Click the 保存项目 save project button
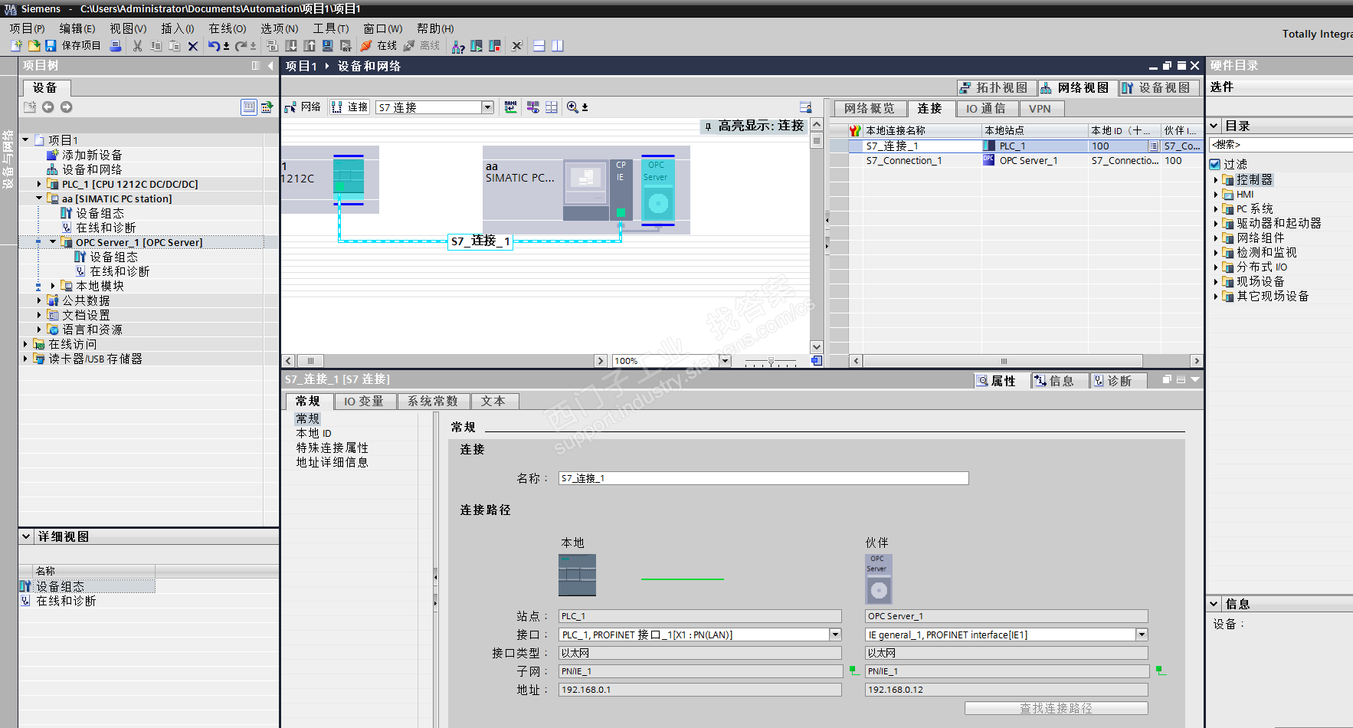The height and width of the screenshot is (728, 1353). pos(73,46)
